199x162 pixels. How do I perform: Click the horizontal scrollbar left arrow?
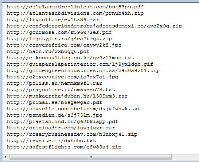pos(6,157)
